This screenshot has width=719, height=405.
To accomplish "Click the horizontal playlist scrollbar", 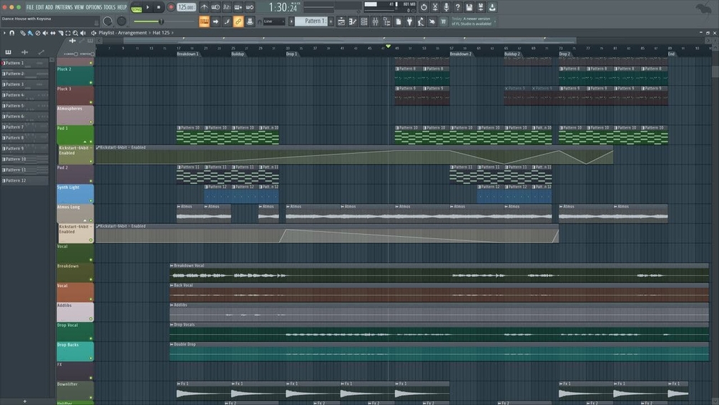I will coord(349,41).
